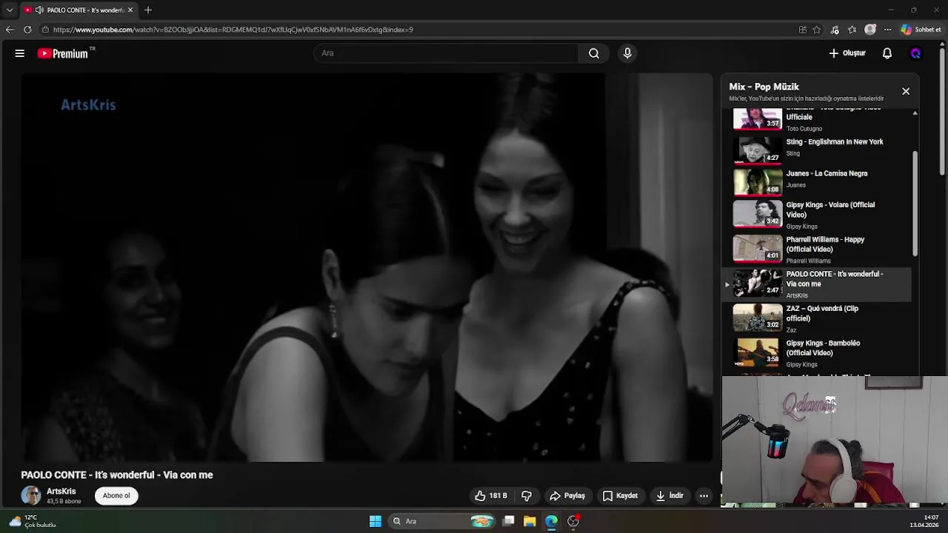Play Sting - Englishman In New York
Screen dimensions: 948x533
click(818, 149)
